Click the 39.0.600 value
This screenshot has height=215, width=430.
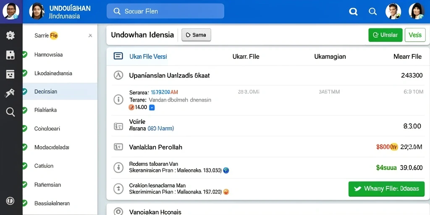[411, 168]
